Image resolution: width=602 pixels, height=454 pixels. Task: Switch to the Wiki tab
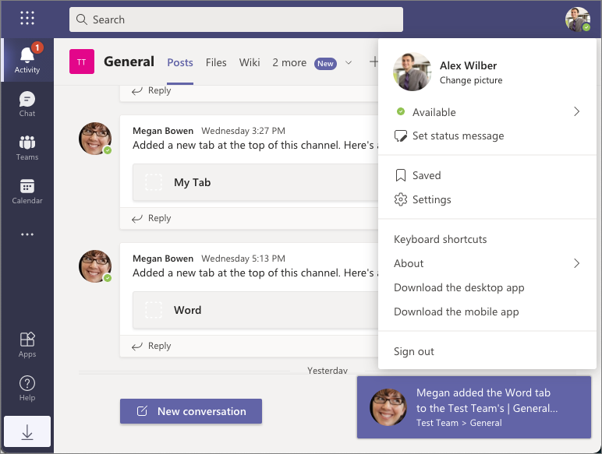[x=250, y=62]
